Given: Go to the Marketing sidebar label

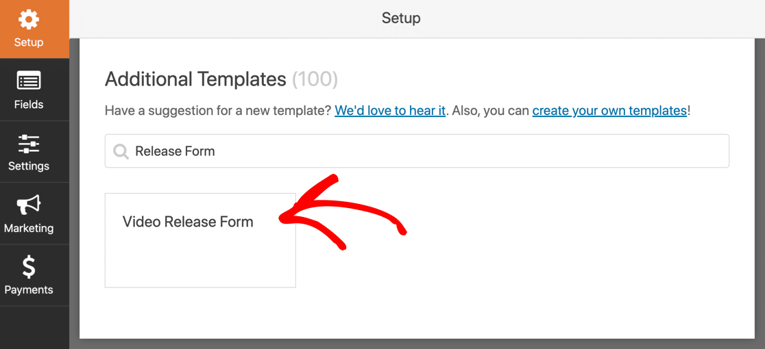Looking at the screenshot, I should (x=29, y=228).
